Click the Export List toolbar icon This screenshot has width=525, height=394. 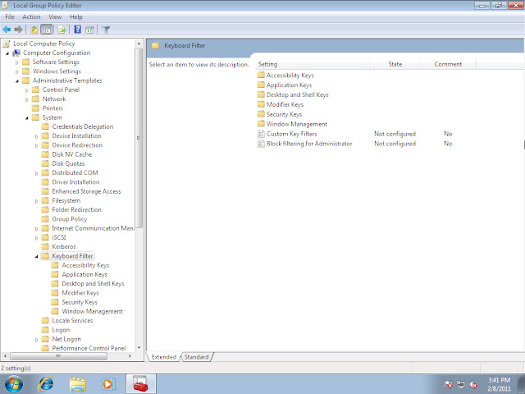(x=62, y=30)
